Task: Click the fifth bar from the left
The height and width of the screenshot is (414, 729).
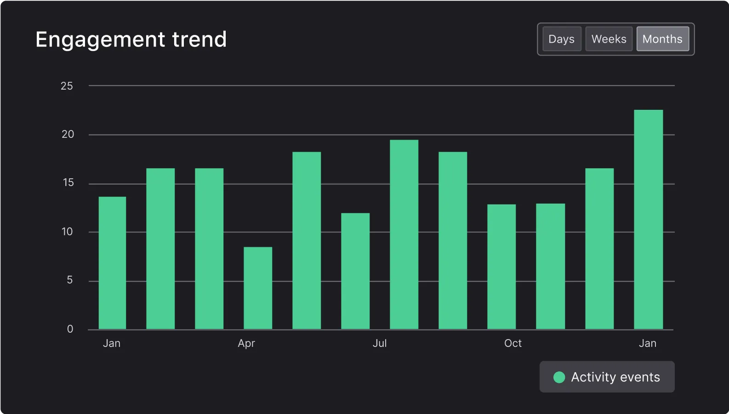Action: [x=307, y=240]
